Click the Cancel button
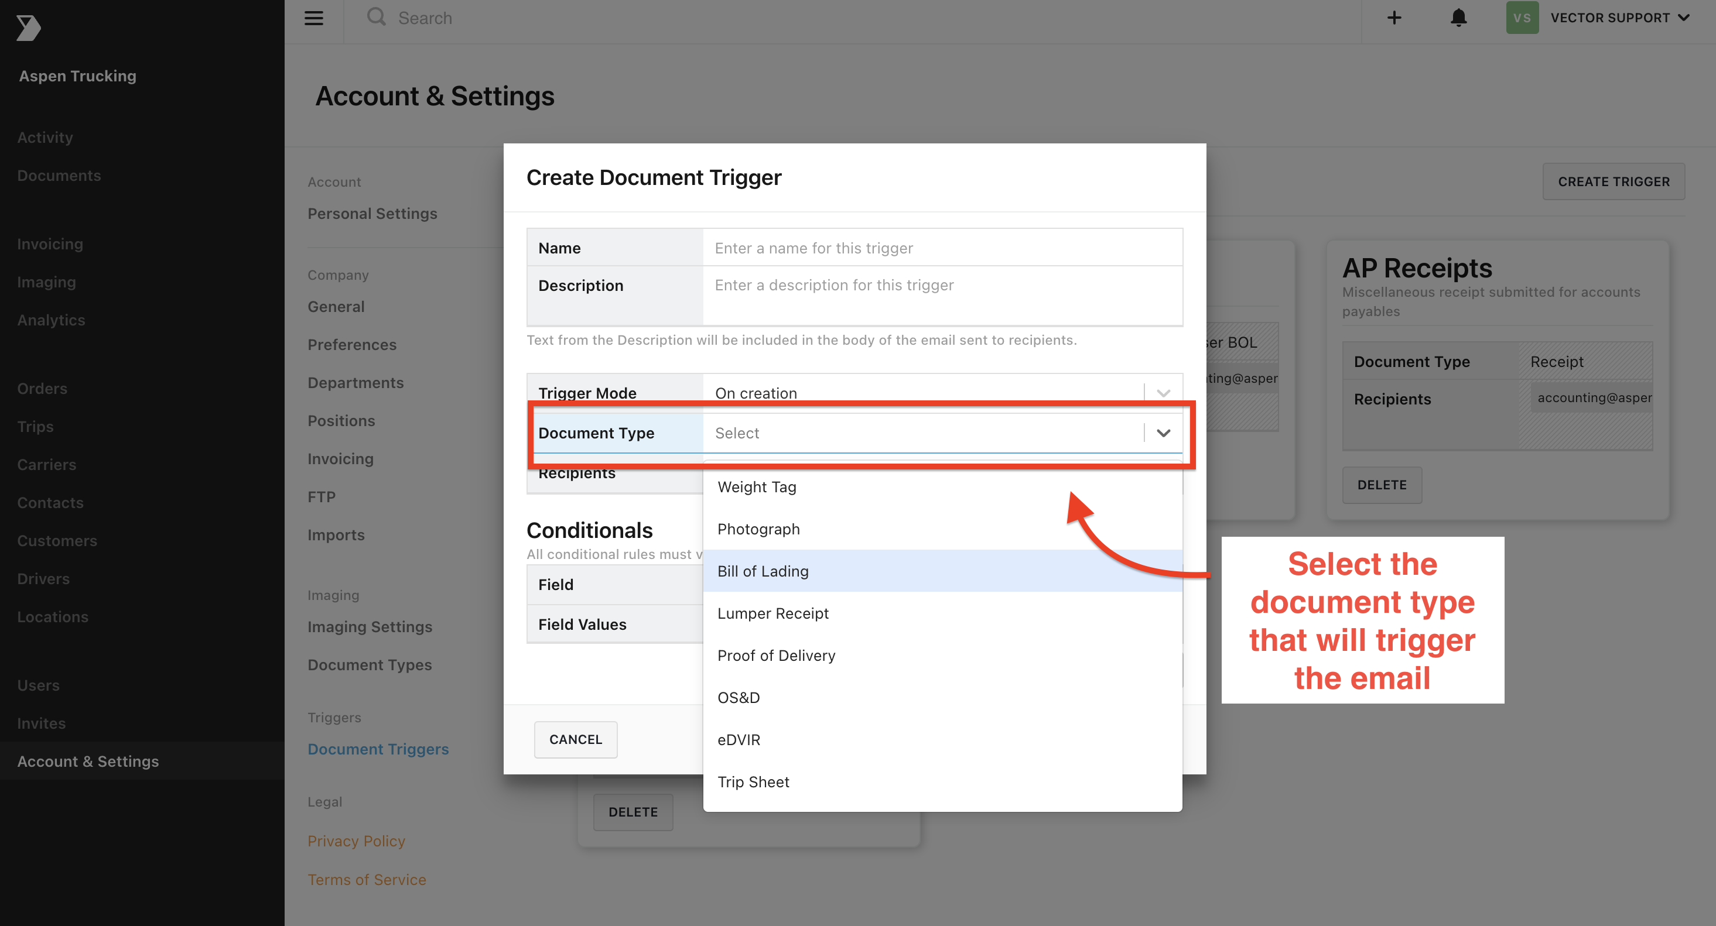Screen dimensions: 1716x926 point(576,739)
